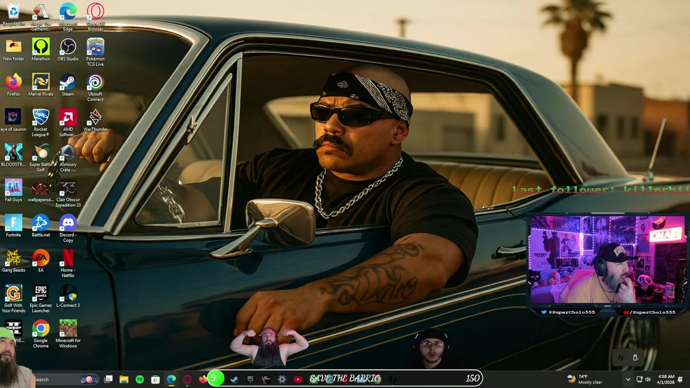690x388 pixels.
Task: Open Ubisoft Connect desktop shortcut
Action: point(95,87)
